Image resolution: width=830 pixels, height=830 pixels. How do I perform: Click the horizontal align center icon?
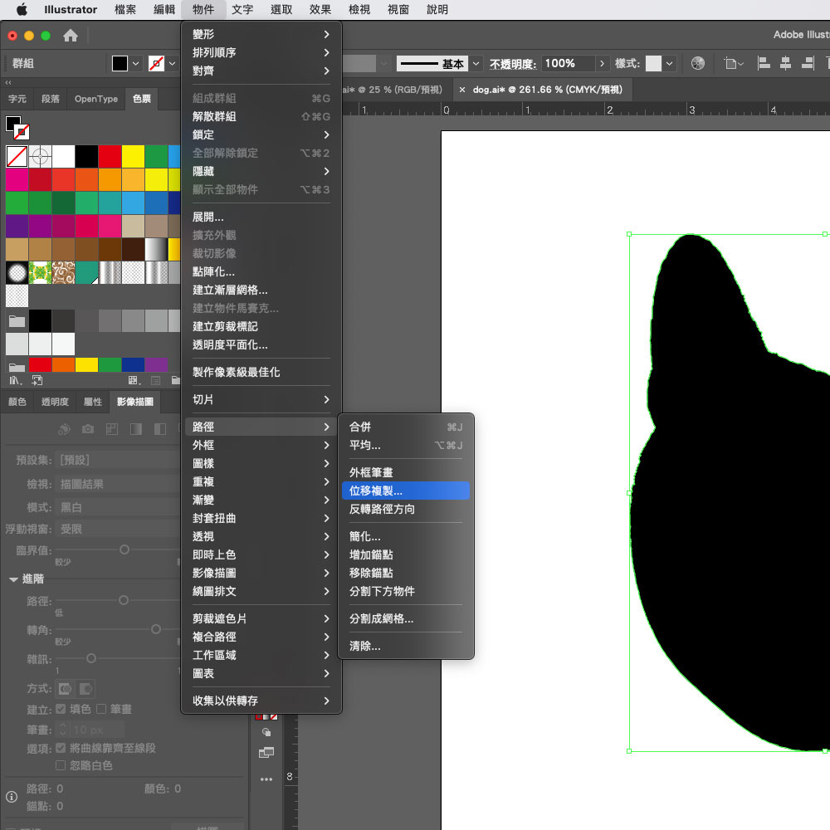(785, 64)
